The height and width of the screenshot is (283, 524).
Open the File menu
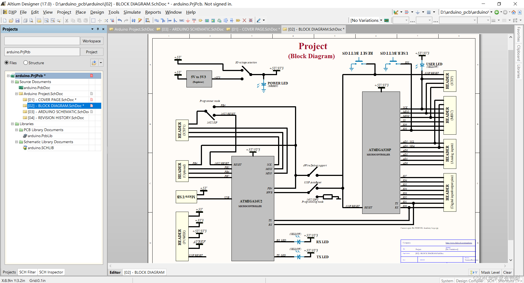click(23, 12)
